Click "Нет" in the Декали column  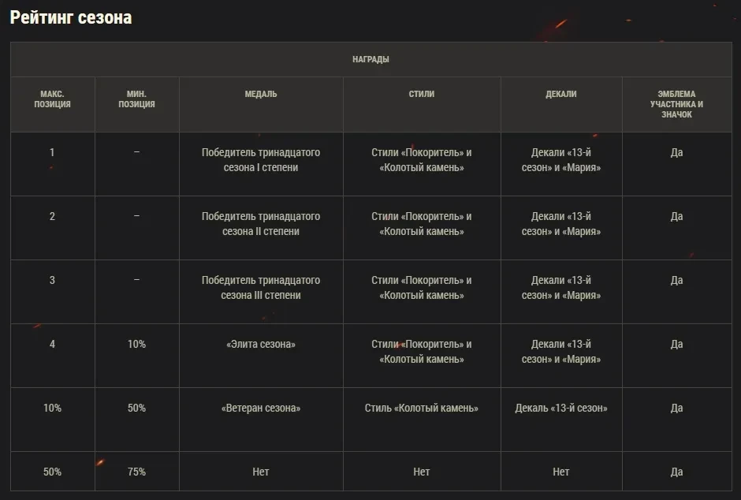pos(561,472)
